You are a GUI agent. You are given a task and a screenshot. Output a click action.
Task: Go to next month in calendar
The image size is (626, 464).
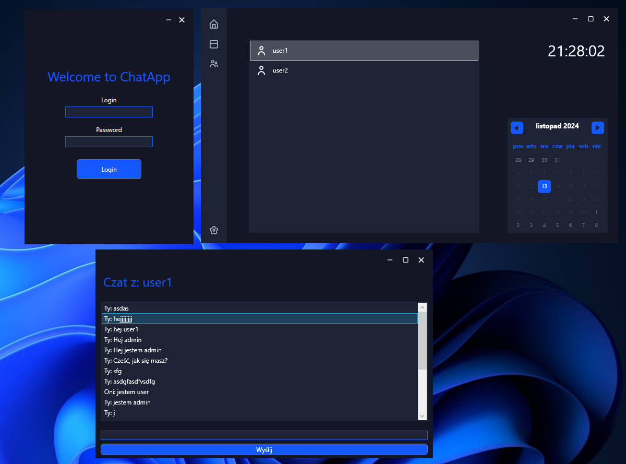[598, 128]
